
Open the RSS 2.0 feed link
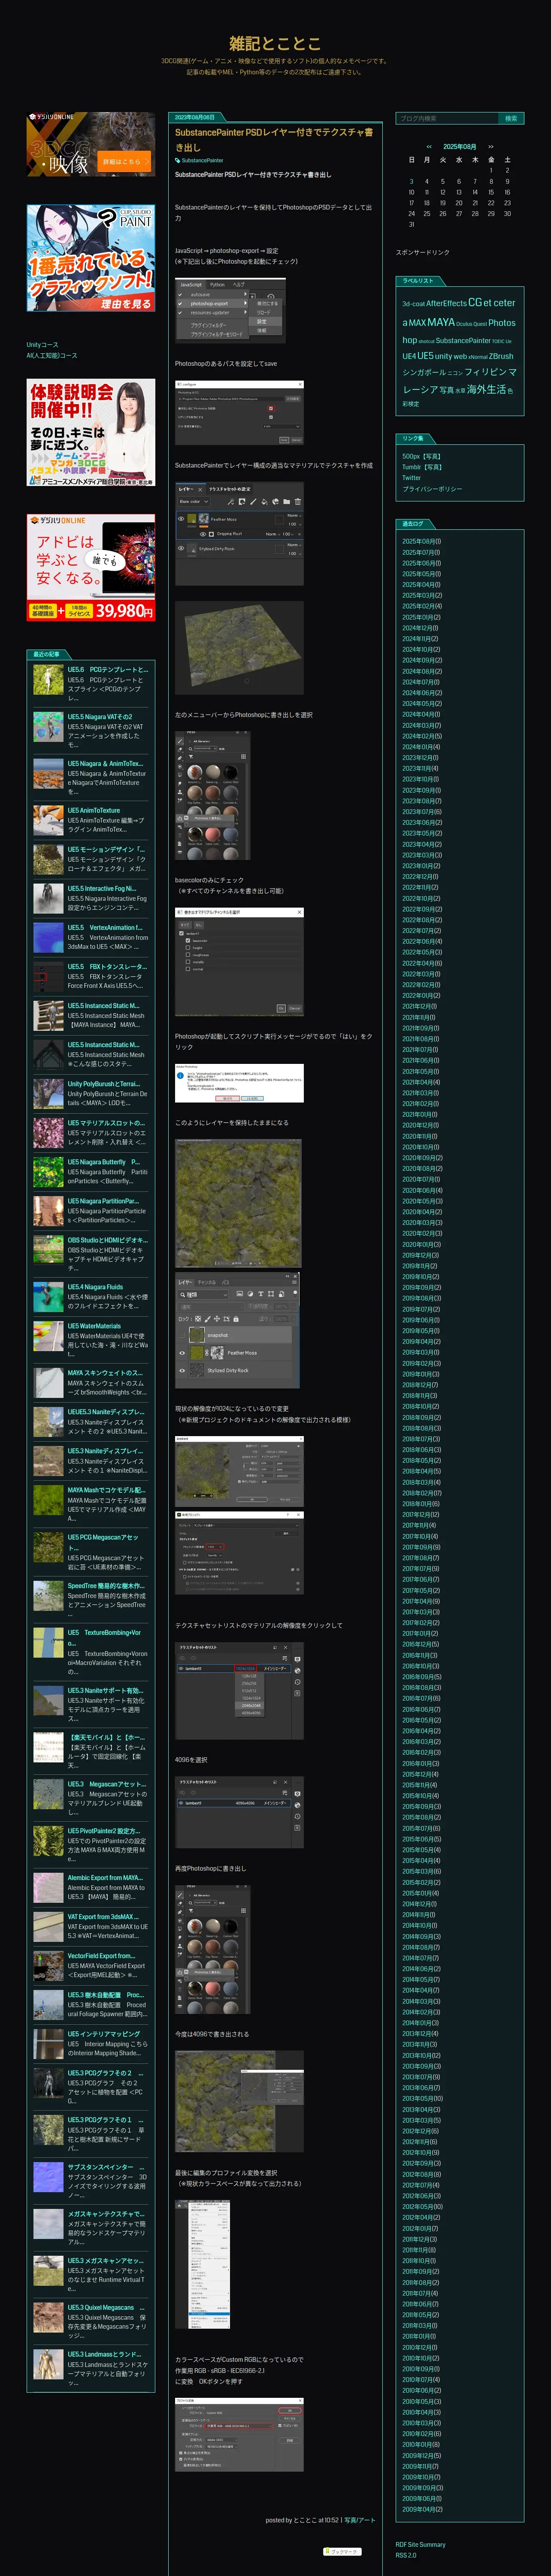click(x=405, y=2555)
